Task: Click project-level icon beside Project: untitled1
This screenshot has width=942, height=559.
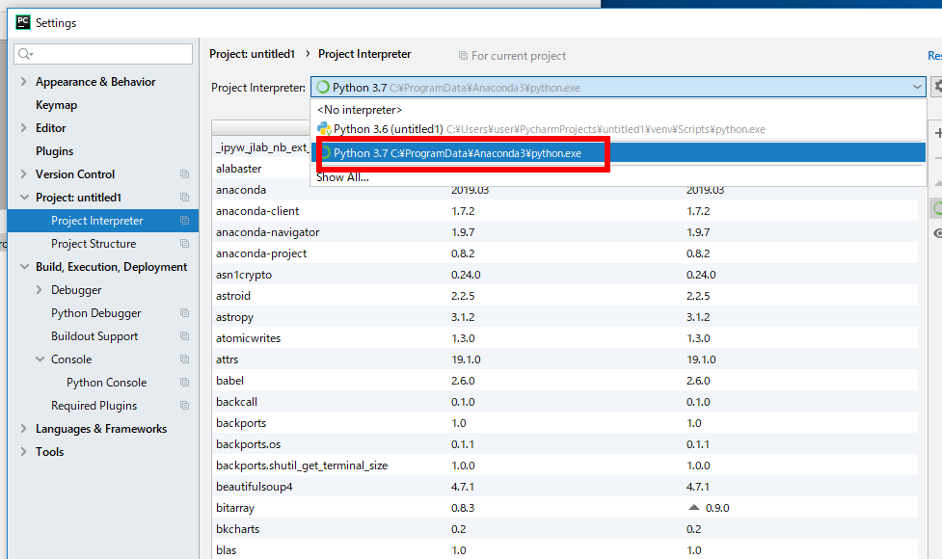Action: (184, 198)
